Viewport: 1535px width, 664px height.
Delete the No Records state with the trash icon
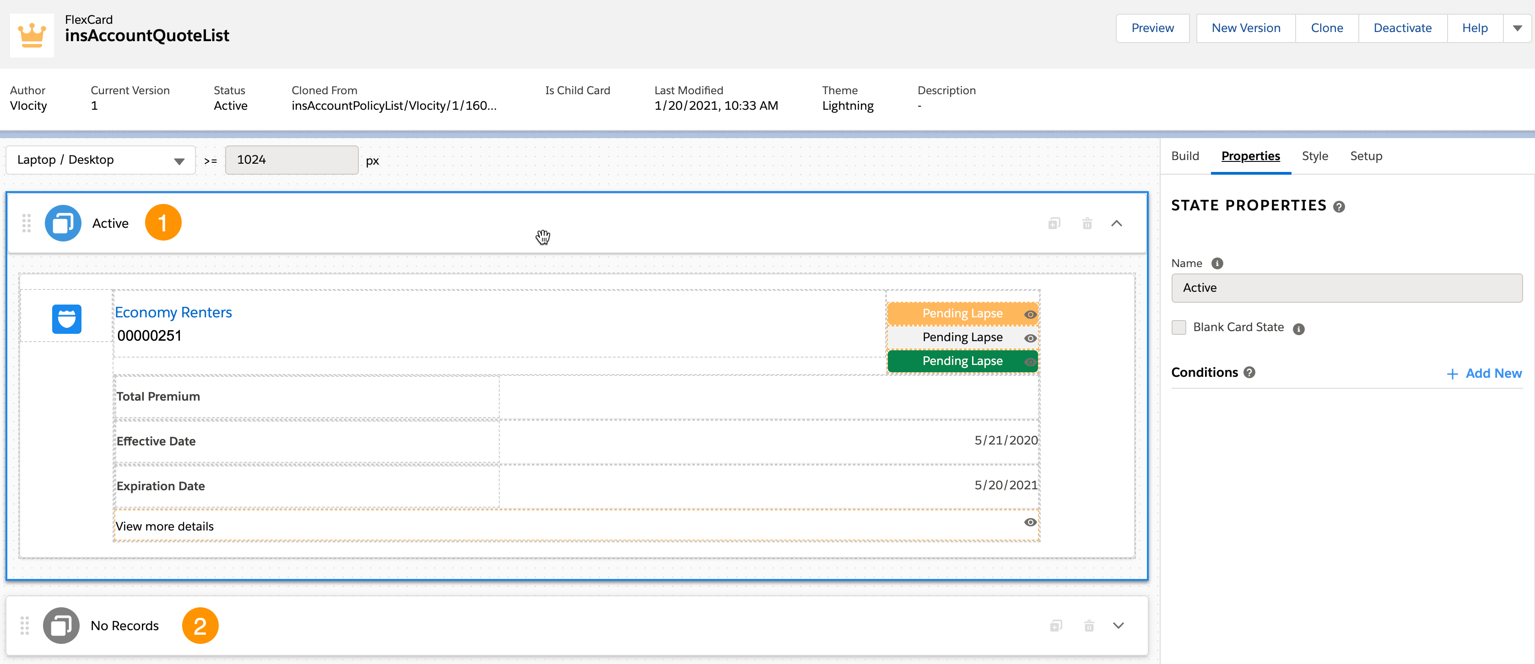tap(1089, 625)
